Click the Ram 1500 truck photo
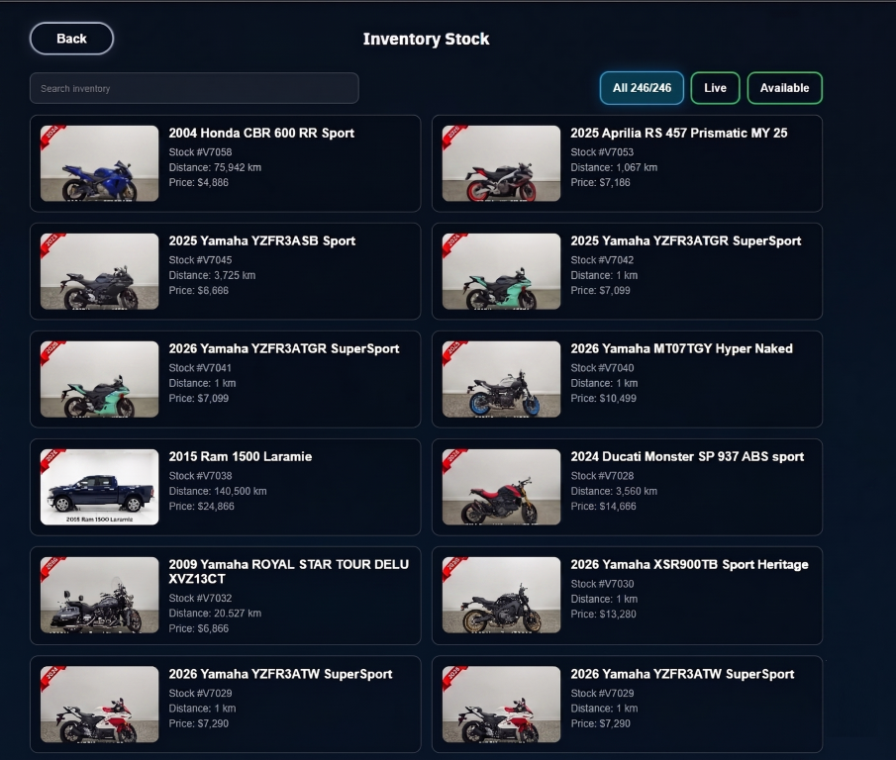The width and height of the screenshot is (896, 760). (98, 486)
